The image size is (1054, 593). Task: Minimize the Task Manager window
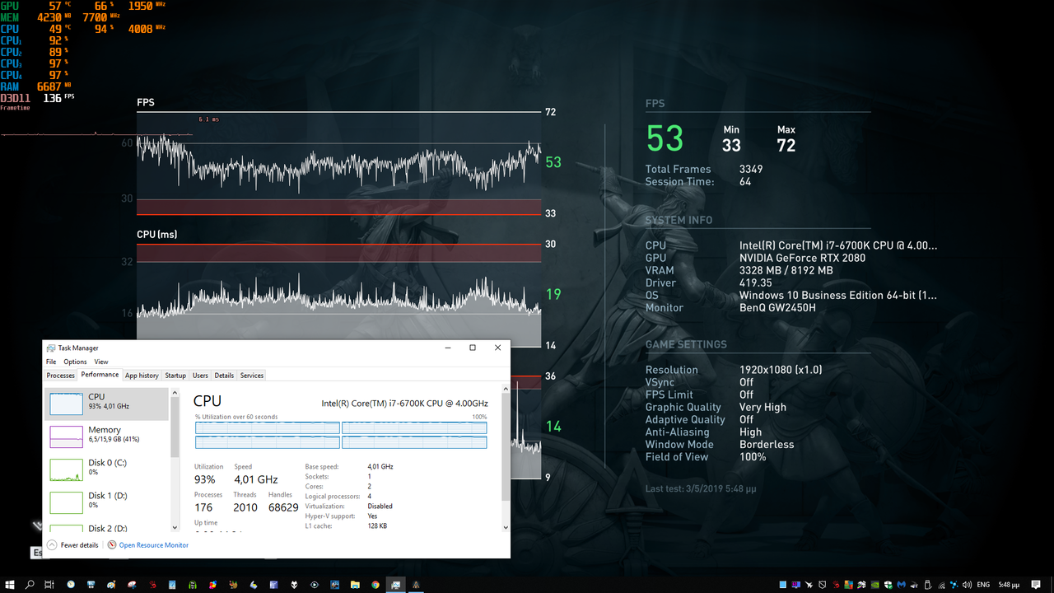pyautogui.click(x=447, y=348)
